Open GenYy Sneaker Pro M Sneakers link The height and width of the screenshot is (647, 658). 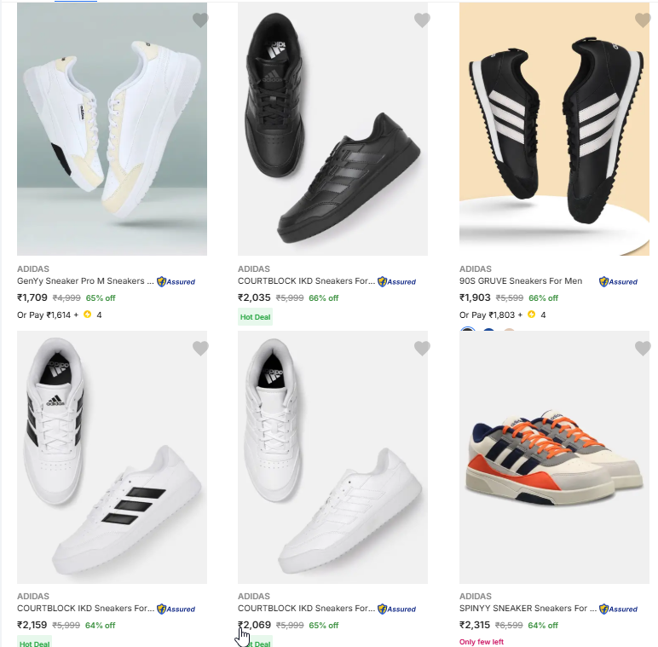[x=86, y=280]
